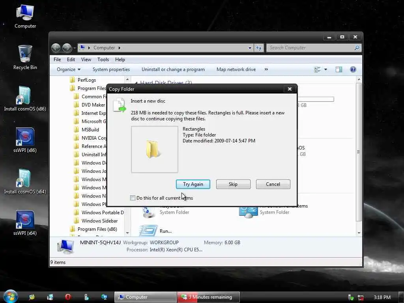Click the Computer breadcrumb arrow
The image size is (404, 303).
coord(119,48)
